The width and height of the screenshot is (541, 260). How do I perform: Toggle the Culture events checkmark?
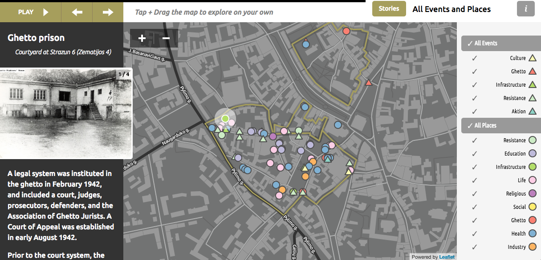tap(475, 58)
